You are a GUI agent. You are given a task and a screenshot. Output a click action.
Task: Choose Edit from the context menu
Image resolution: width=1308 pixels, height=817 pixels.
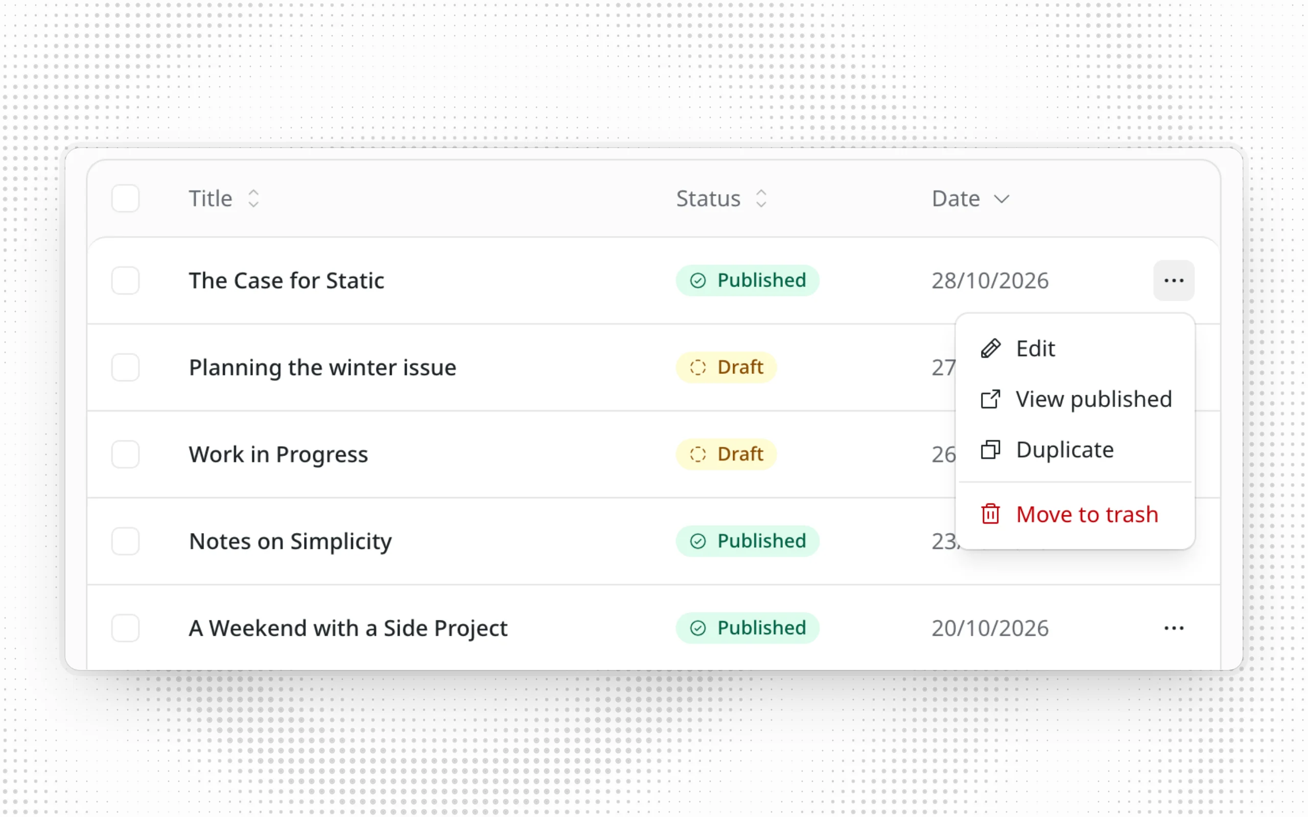(x=1075, y=349)
